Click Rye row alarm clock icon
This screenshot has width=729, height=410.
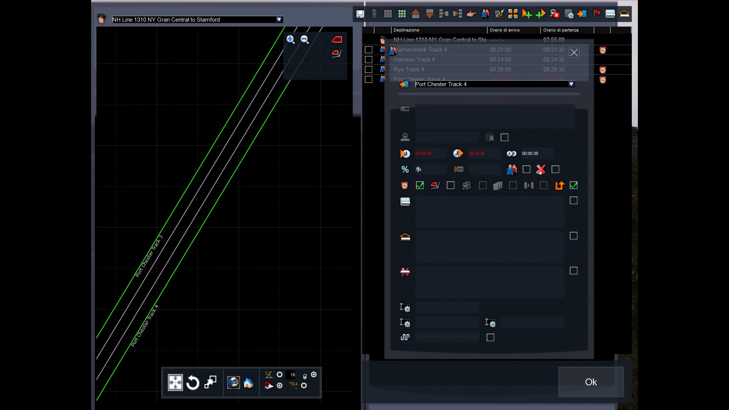pos(603,70)
